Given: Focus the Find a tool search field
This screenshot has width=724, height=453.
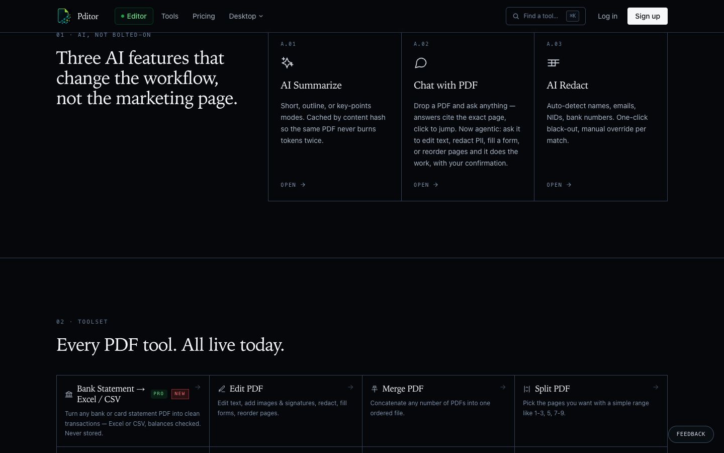Looking at the screenshot, I should pyautogui.click(x=546, y=16).
